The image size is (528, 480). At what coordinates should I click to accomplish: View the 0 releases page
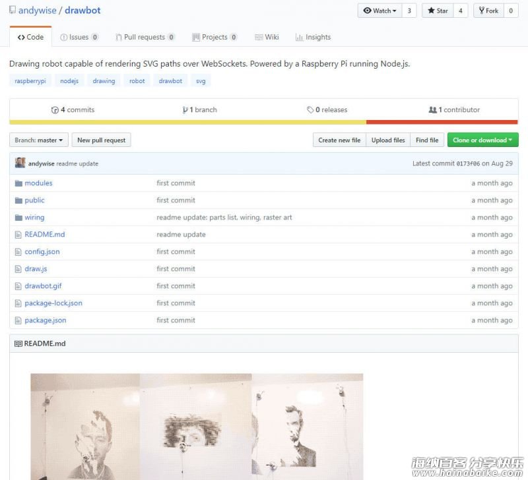[327, 110]
